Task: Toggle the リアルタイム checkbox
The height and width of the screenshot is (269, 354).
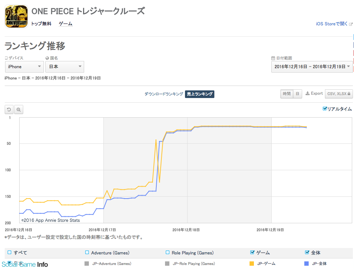Action: [325, 109]
